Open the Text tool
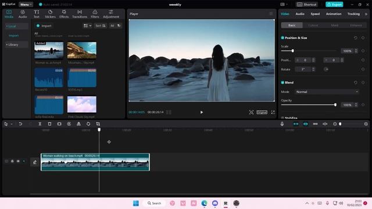372x209 pixels. 36,14
